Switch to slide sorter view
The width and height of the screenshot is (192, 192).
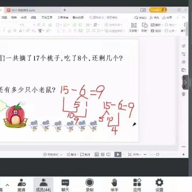(102, 154)
